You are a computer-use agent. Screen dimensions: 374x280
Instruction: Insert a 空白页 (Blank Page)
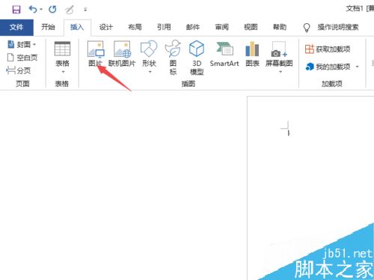click(22, 58)
